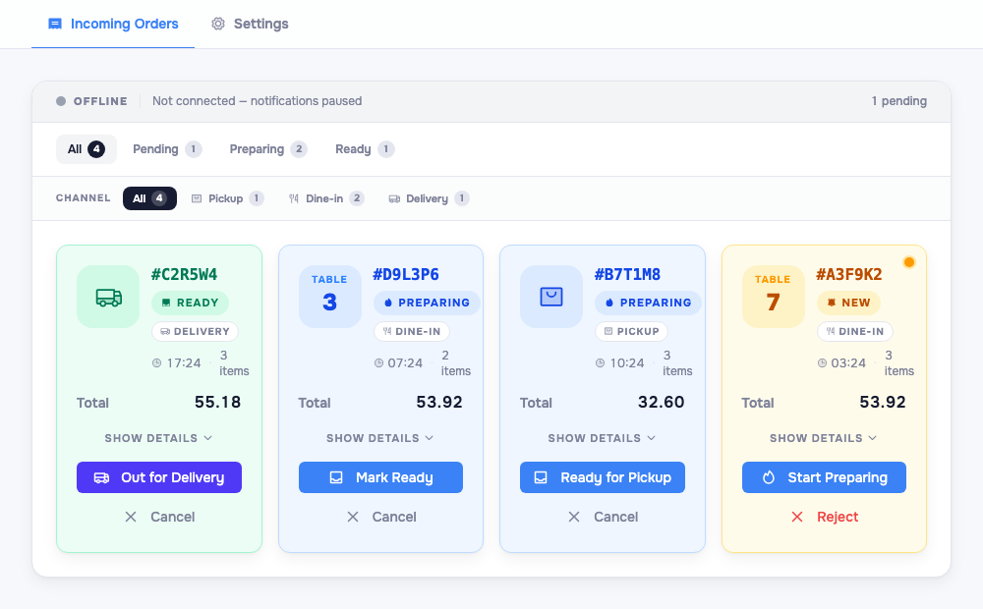Image resolution: width=983 pixels, height=609 pixels.
Task: Click the Table 3 badge on order #D9L3P6
Action: 329,297
